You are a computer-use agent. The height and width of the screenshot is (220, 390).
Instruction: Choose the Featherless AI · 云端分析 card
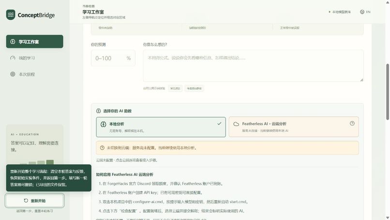click(294, 127)
